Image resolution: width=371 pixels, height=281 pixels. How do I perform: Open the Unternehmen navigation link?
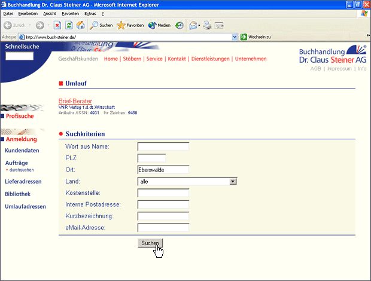tap(251, 59)
